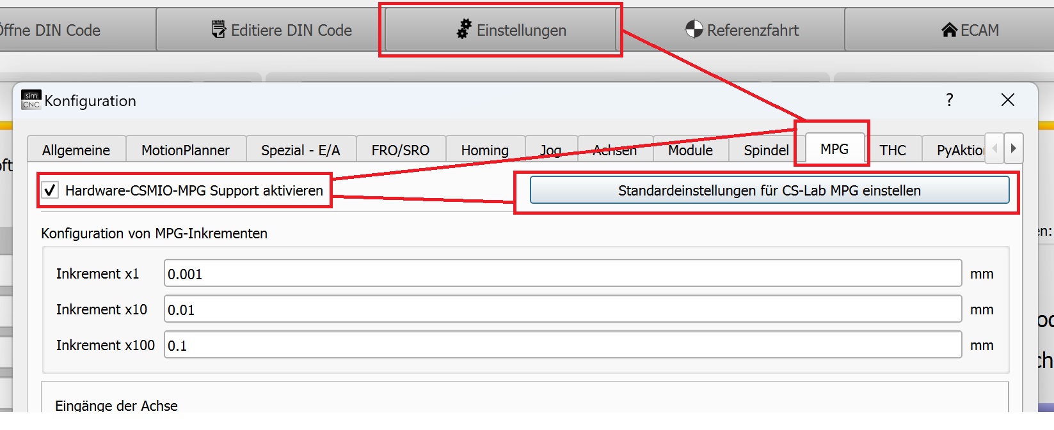This screenshot has width=1054, height=430.
Task: Focus the Inkrement x10 value field
Action: [562, 309]
